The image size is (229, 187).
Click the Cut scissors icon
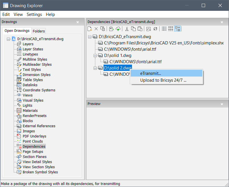point(127,29)
